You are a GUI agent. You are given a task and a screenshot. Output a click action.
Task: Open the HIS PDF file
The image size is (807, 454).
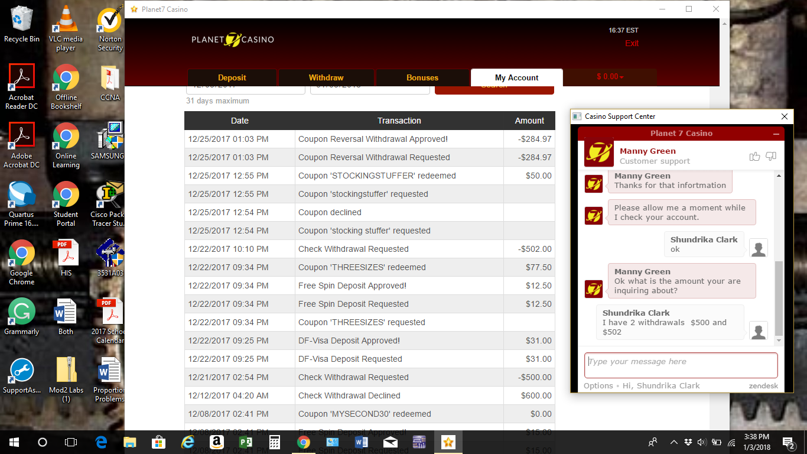coord(66,258)
